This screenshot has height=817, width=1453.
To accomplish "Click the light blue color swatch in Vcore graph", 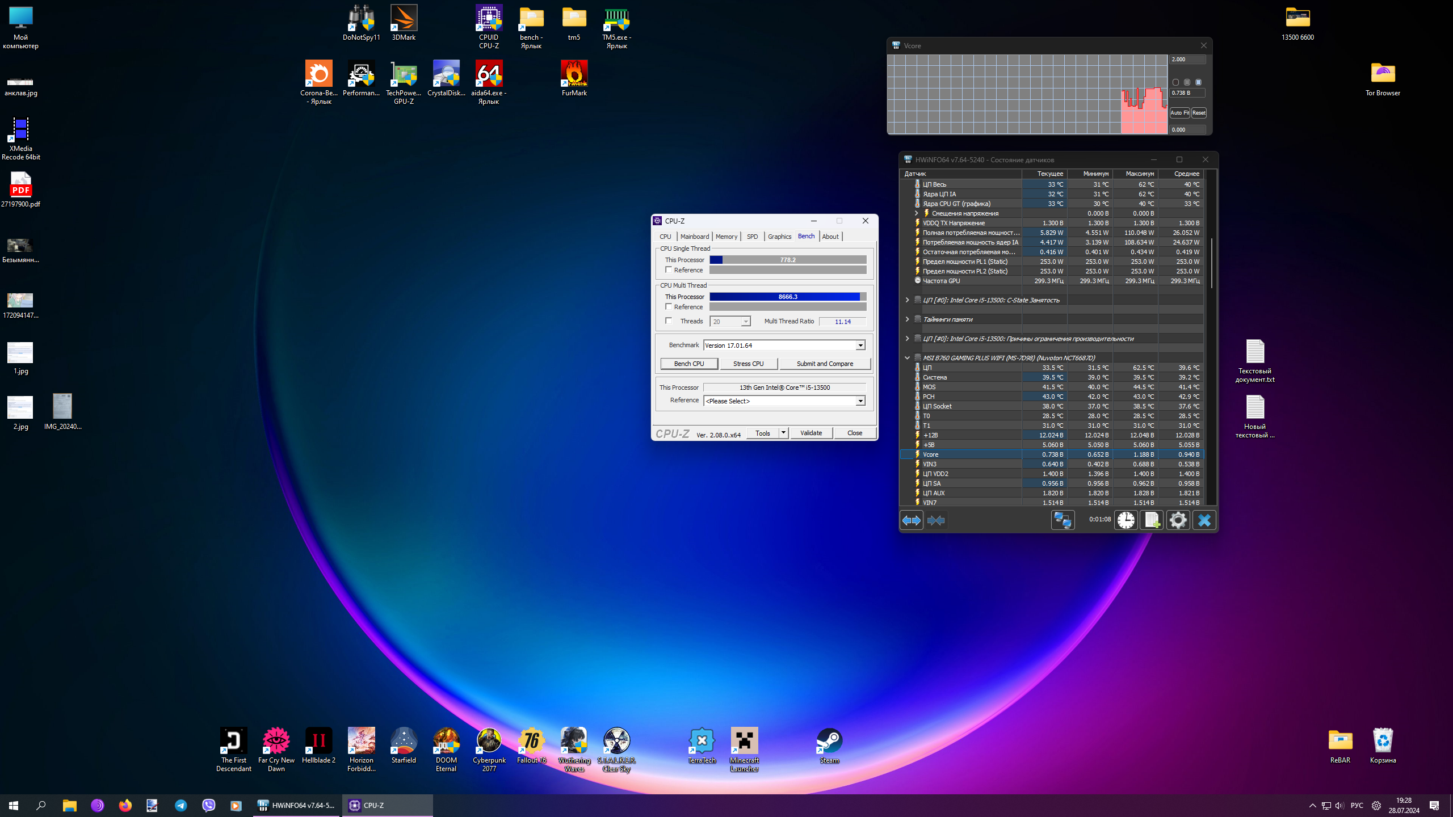I will point(1198,82).
